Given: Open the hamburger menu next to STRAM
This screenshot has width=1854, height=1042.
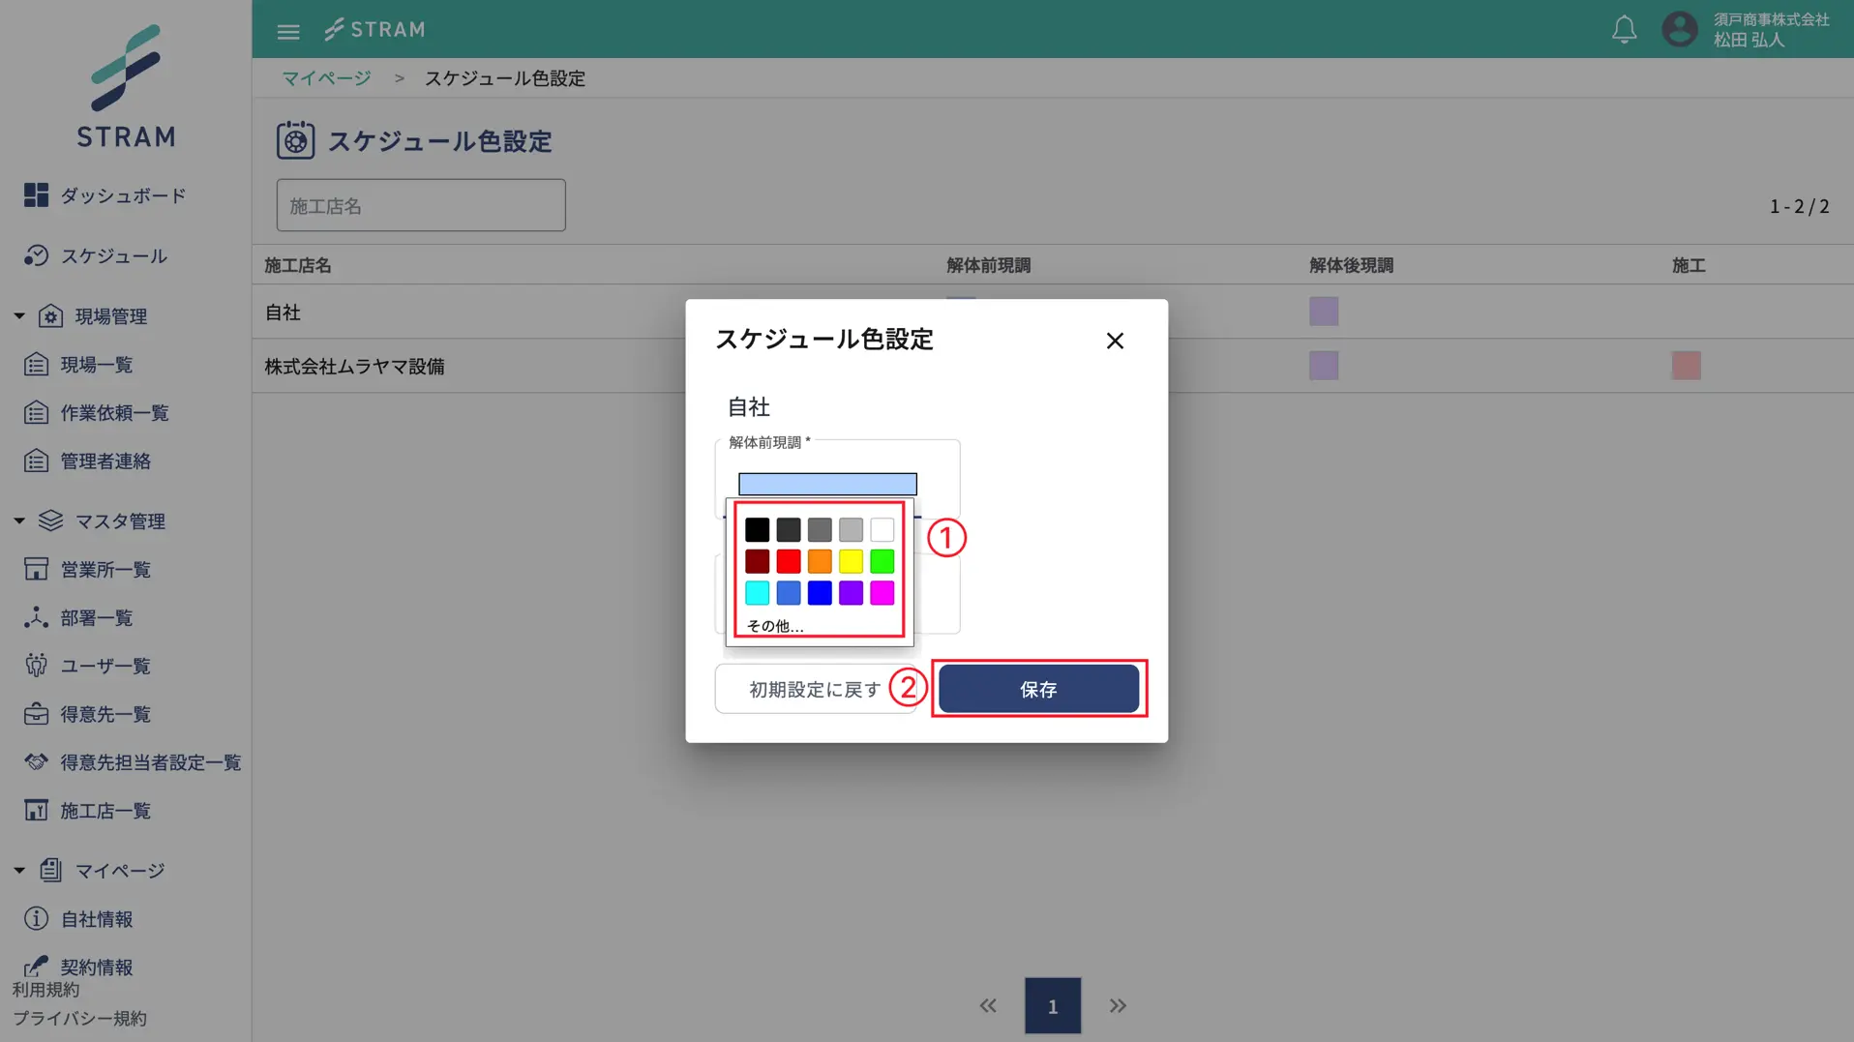Looking at the screenshot, I should (288, 30).
